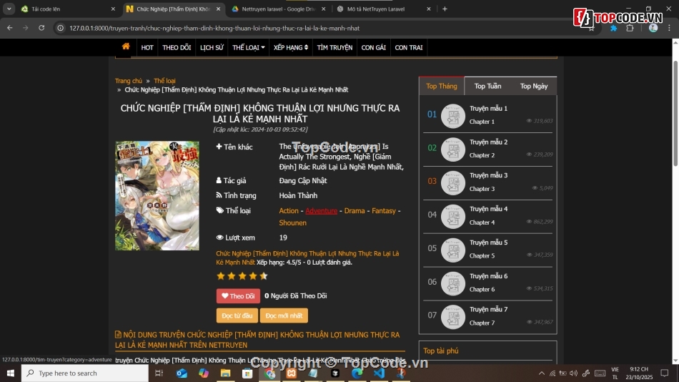The image size is (679, 382).
Task: Click taskbar search box
Action: click(x=85, y=373)
